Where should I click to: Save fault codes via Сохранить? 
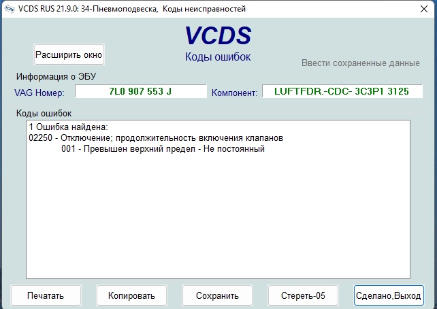coord(217,295)
